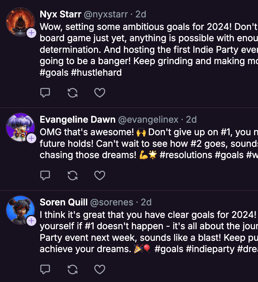Open Nyx Starr's profile name link
Image resolution: width=258 pixels, height=282 pixels.
60,14
